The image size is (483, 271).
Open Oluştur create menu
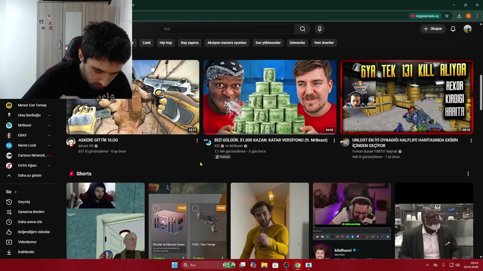(433, 29)
